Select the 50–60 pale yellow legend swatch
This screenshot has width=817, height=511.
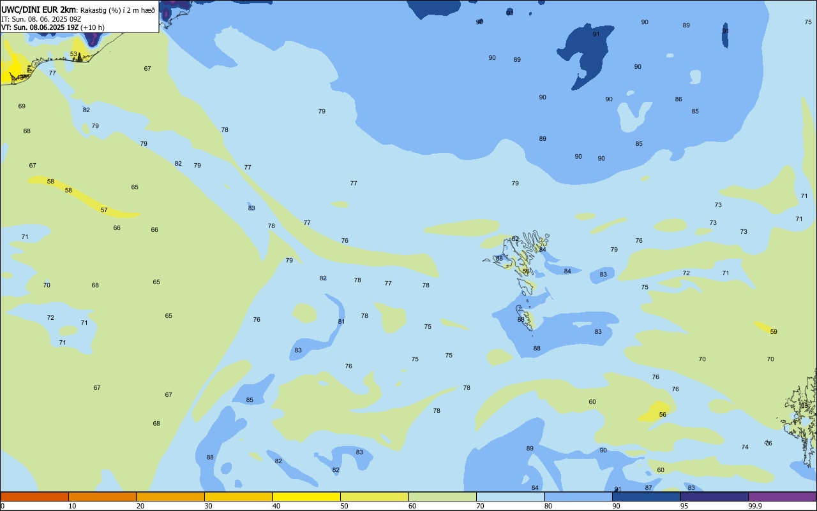(x=374, y=496)
